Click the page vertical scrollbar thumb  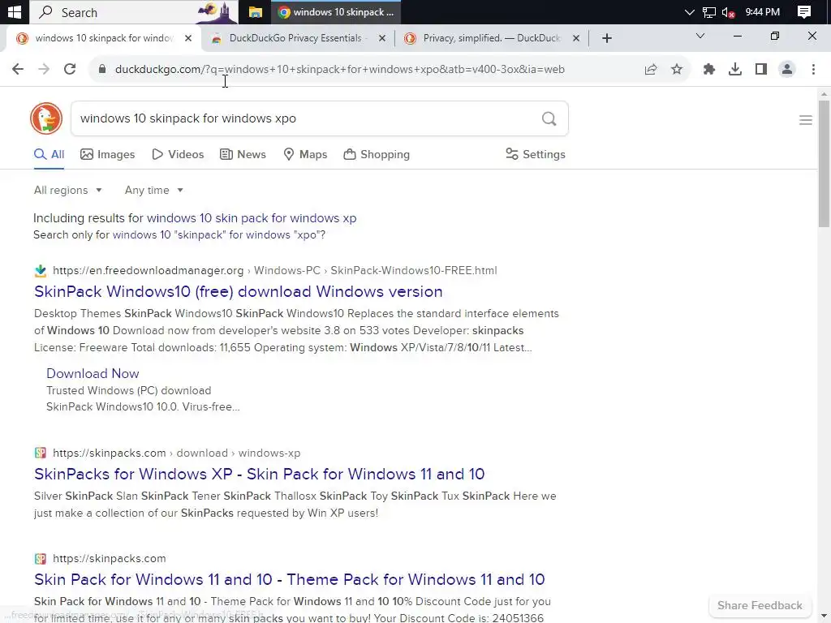click(x=824, y=163)
